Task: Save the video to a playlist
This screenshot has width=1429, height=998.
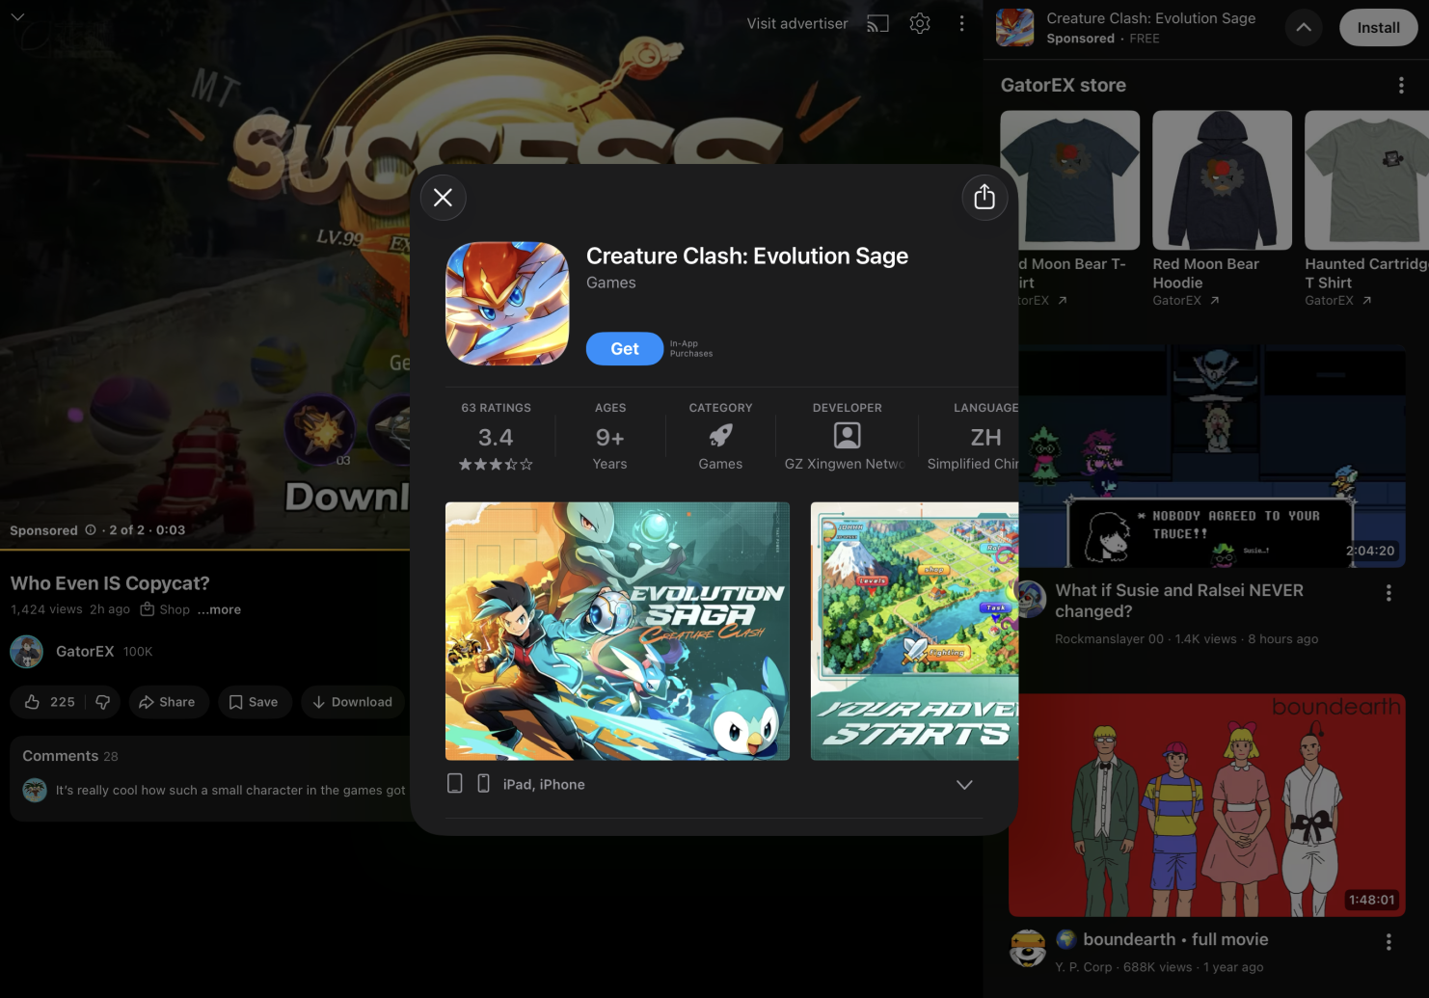Action: (x=254, y=702)
